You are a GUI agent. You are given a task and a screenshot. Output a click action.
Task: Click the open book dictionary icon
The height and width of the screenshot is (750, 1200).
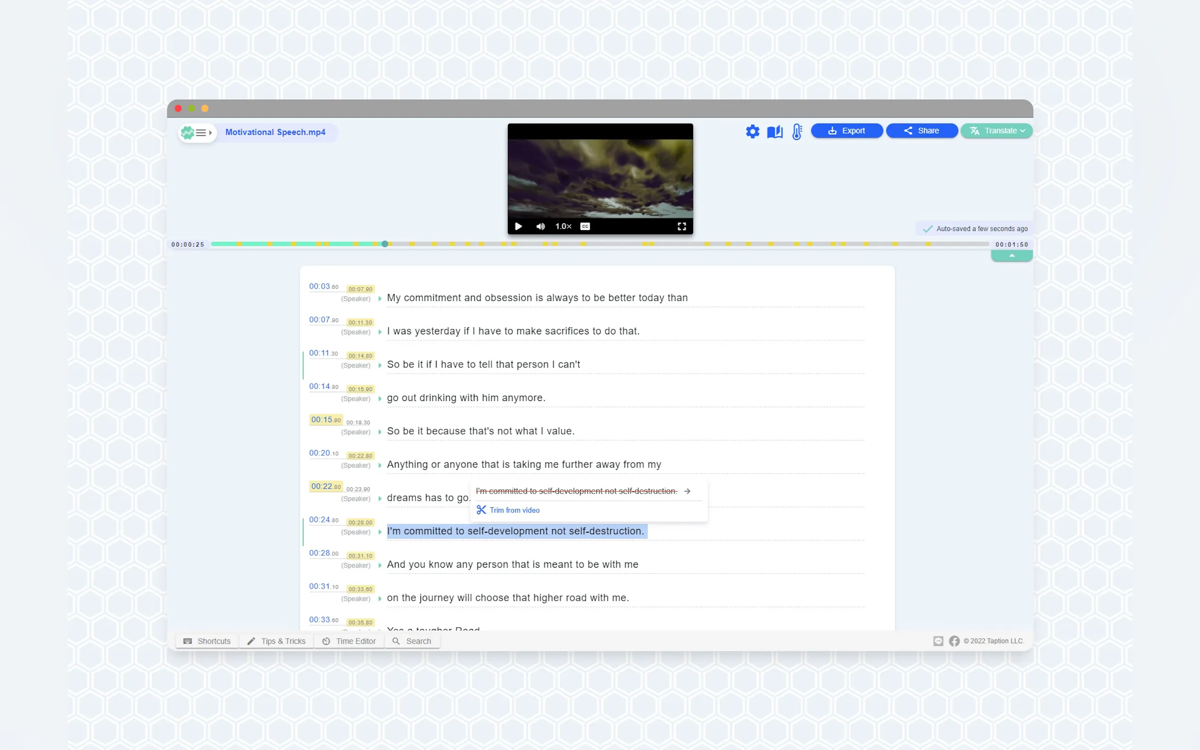tap(774, 131)
